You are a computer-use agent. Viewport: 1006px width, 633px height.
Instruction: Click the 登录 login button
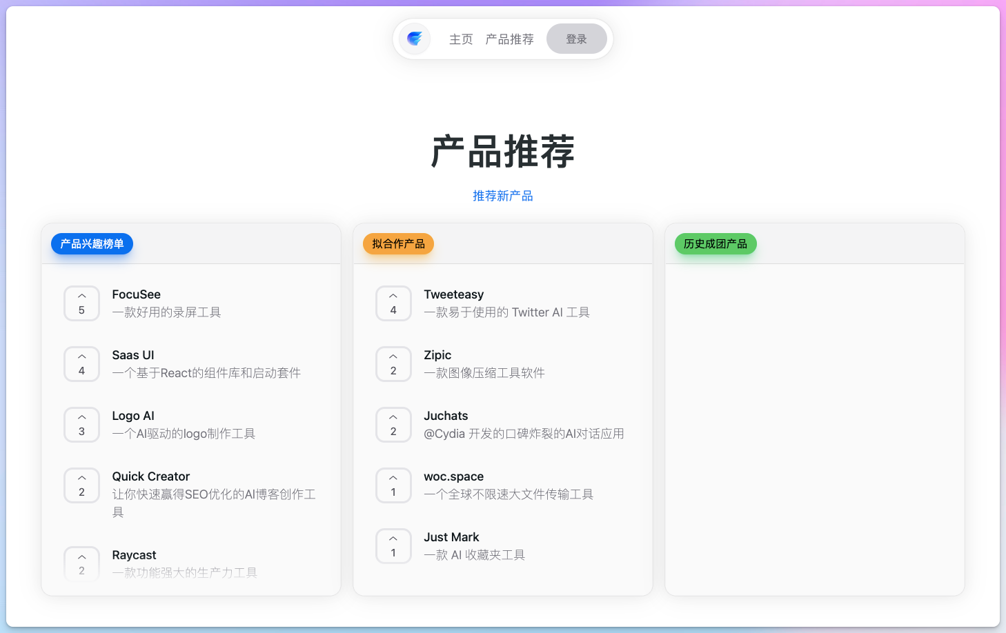click(576, 39)
